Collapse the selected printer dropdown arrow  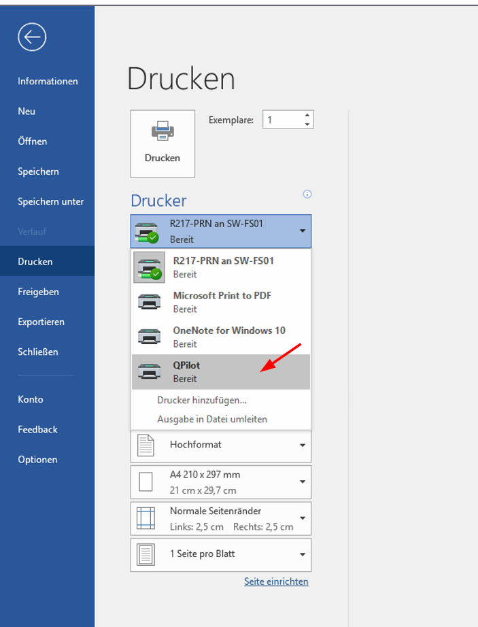302,231
